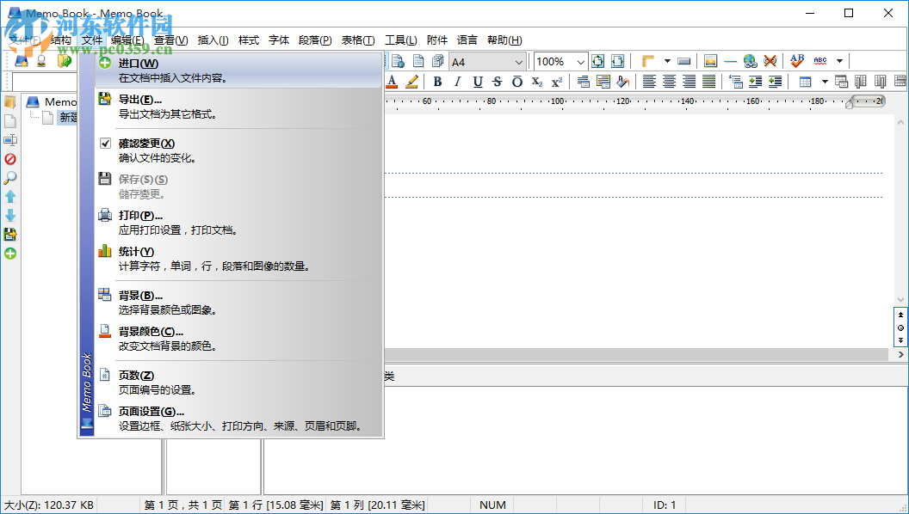Open the 查看(V) menu
909x514 pixels.
point(171,40)
